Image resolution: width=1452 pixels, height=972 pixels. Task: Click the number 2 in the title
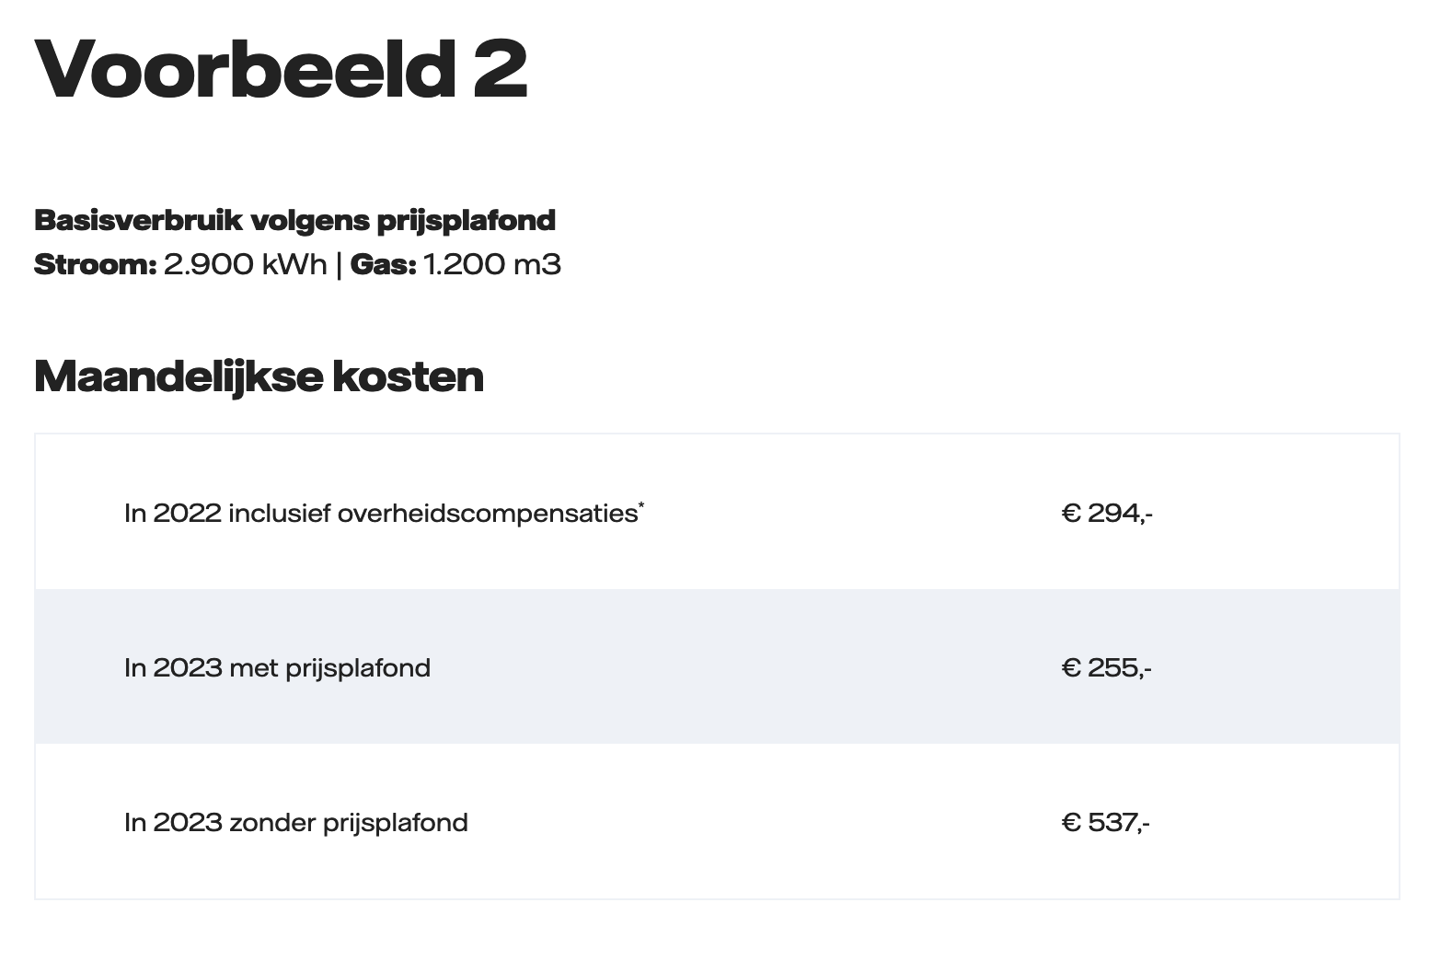point(501,70)
